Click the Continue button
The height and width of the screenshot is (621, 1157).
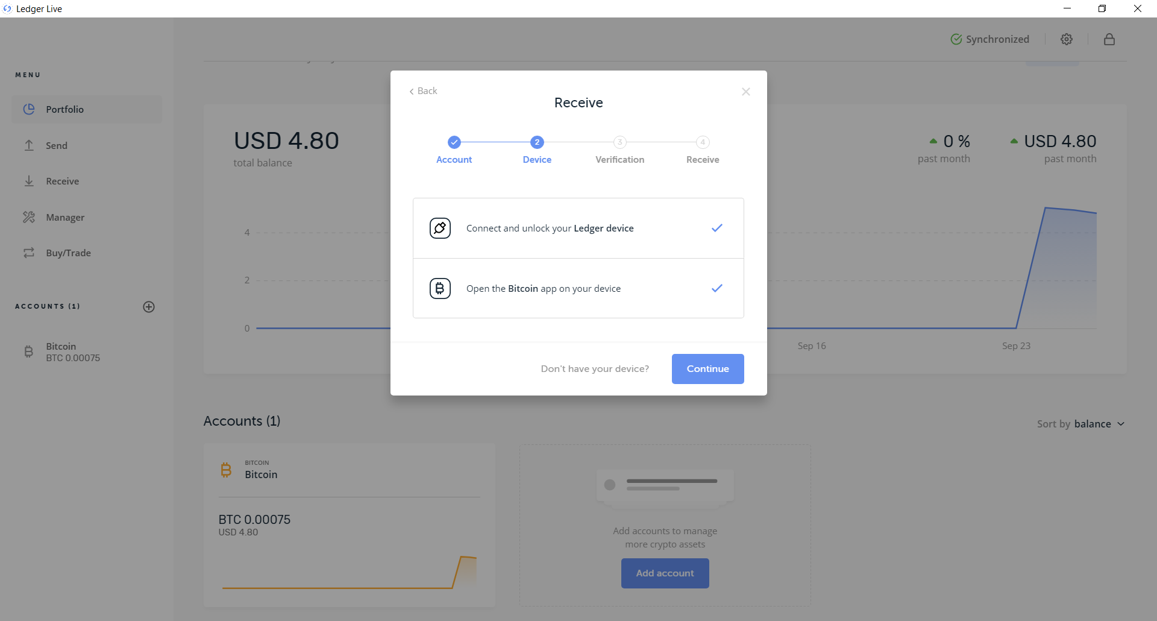(708, 369)
